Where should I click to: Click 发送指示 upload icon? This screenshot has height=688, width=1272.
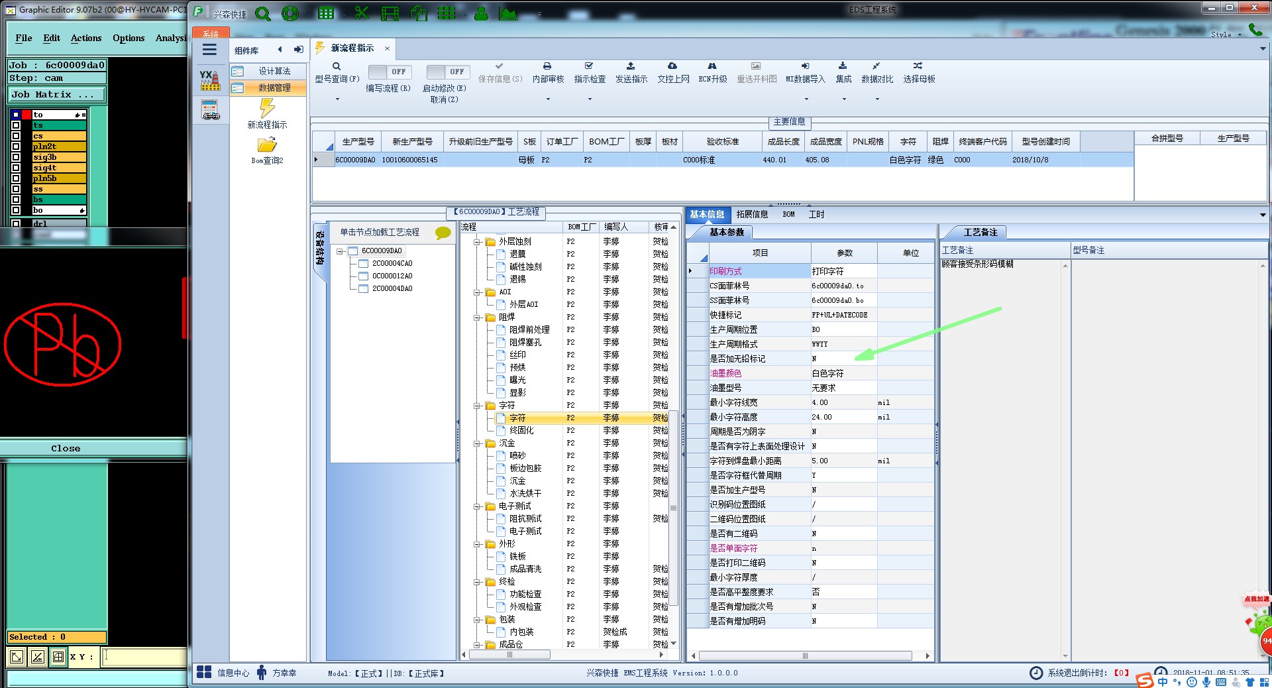pos(631,66)
